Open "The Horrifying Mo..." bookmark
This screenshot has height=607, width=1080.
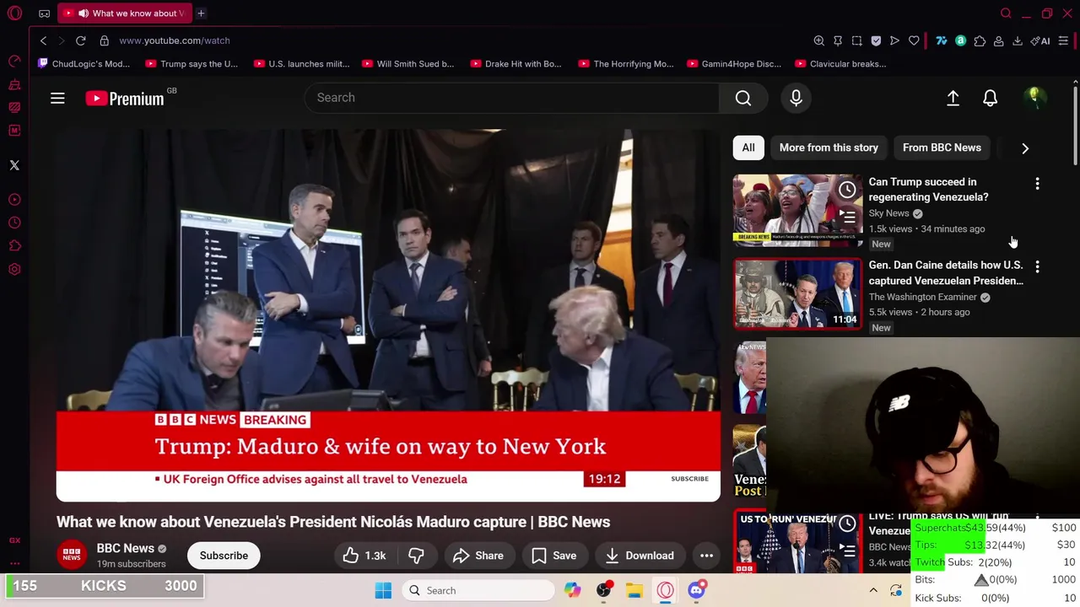point(626,64)
